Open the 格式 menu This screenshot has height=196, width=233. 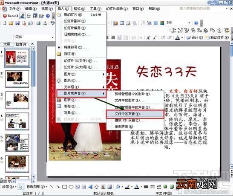(x=79, y=9)
